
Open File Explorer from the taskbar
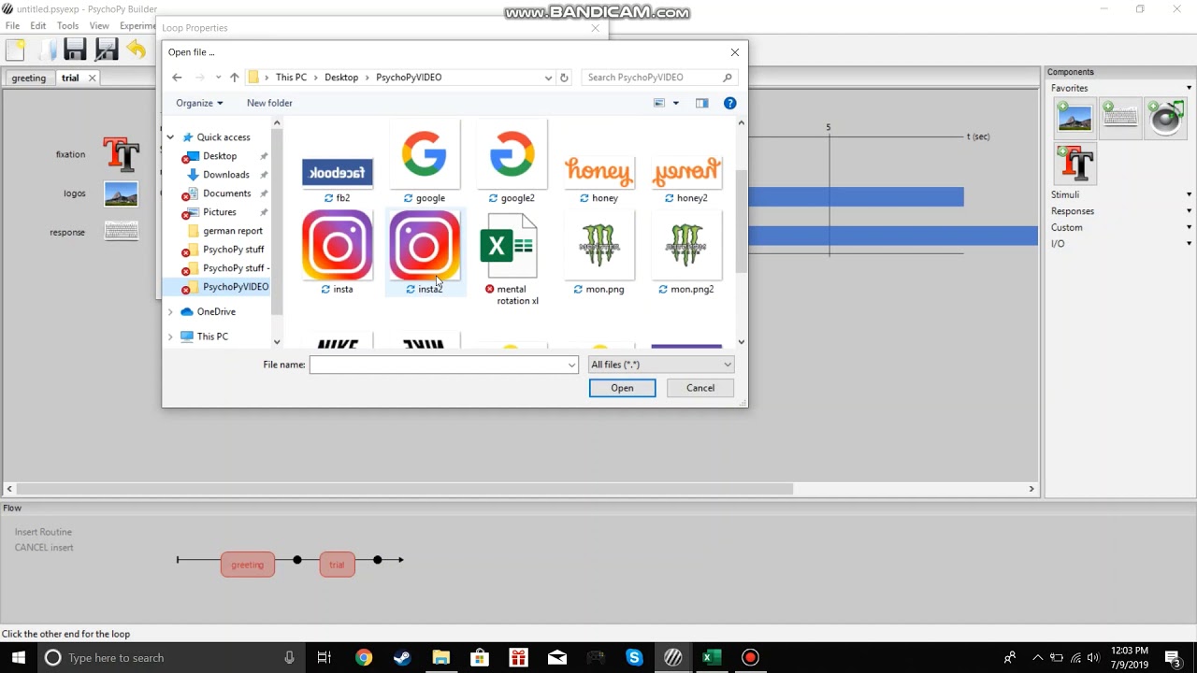[x=440, y=658]
